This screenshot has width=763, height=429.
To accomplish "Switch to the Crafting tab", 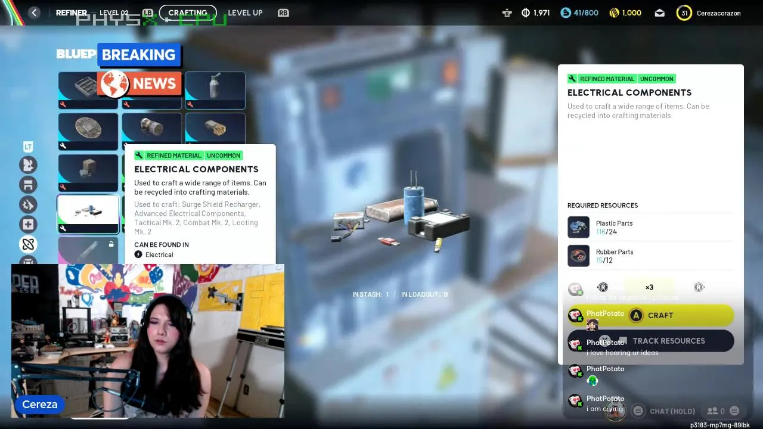I will click(188, 13).
